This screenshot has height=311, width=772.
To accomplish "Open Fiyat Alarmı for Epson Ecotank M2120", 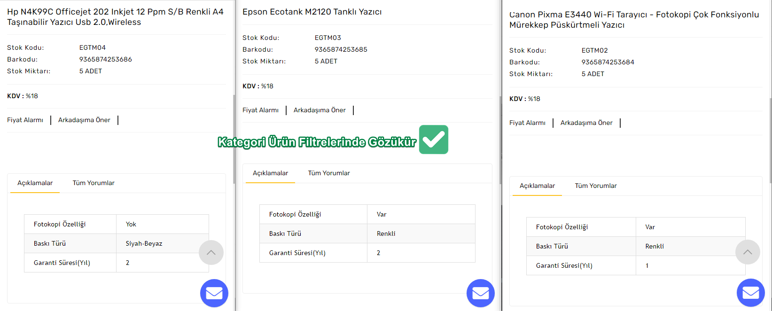I will 260,110.
